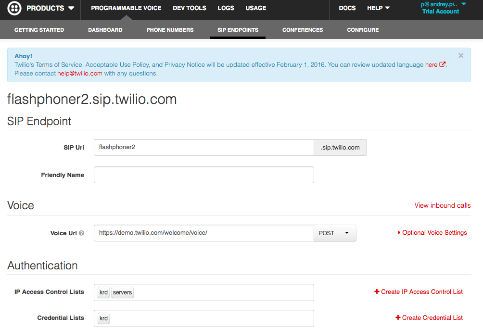The image size is (483, 329).
Task: Click the external link icon after 'here'
Action: tap(442, 64)
